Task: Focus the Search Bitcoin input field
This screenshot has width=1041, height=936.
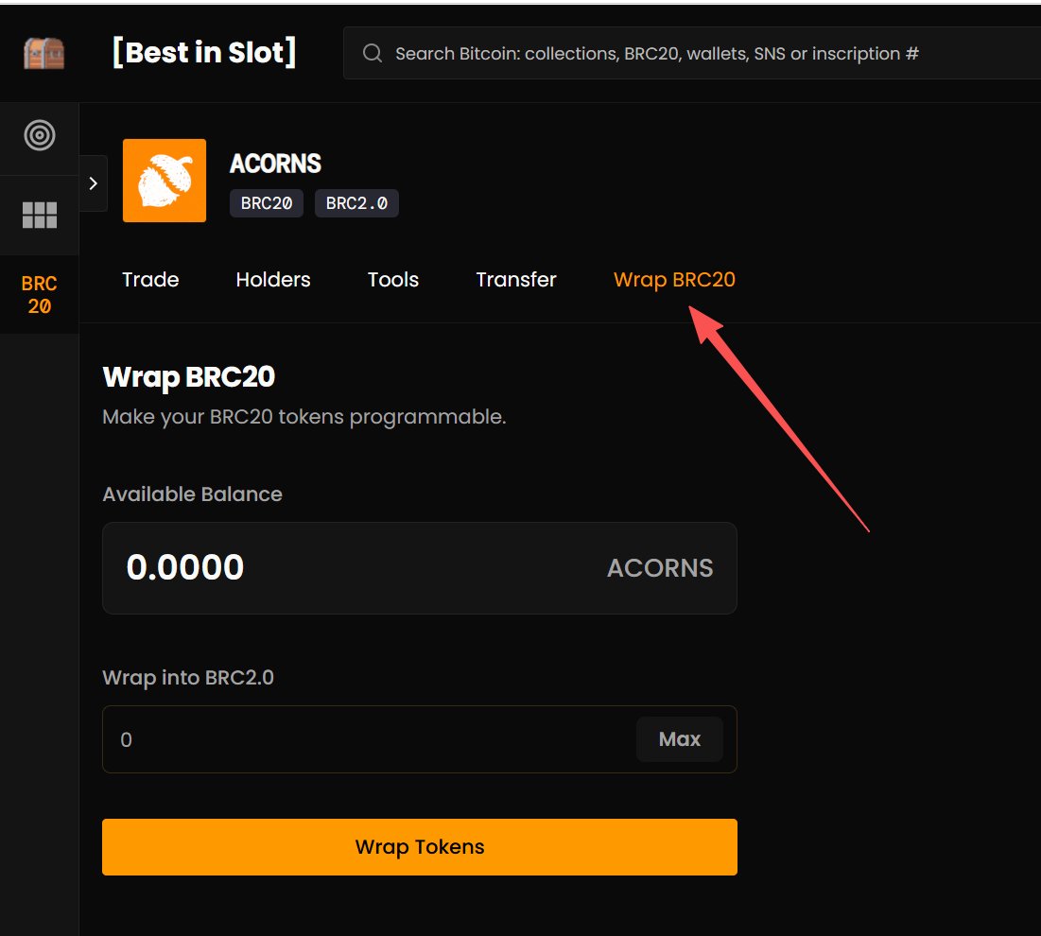Action: click(x=692, y=53)
